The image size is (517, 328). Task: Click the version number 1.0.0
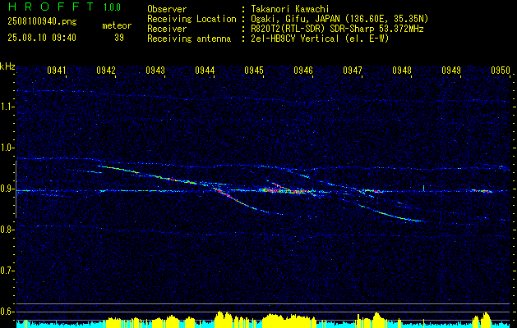pyautogui.click(x=112, y=7)
